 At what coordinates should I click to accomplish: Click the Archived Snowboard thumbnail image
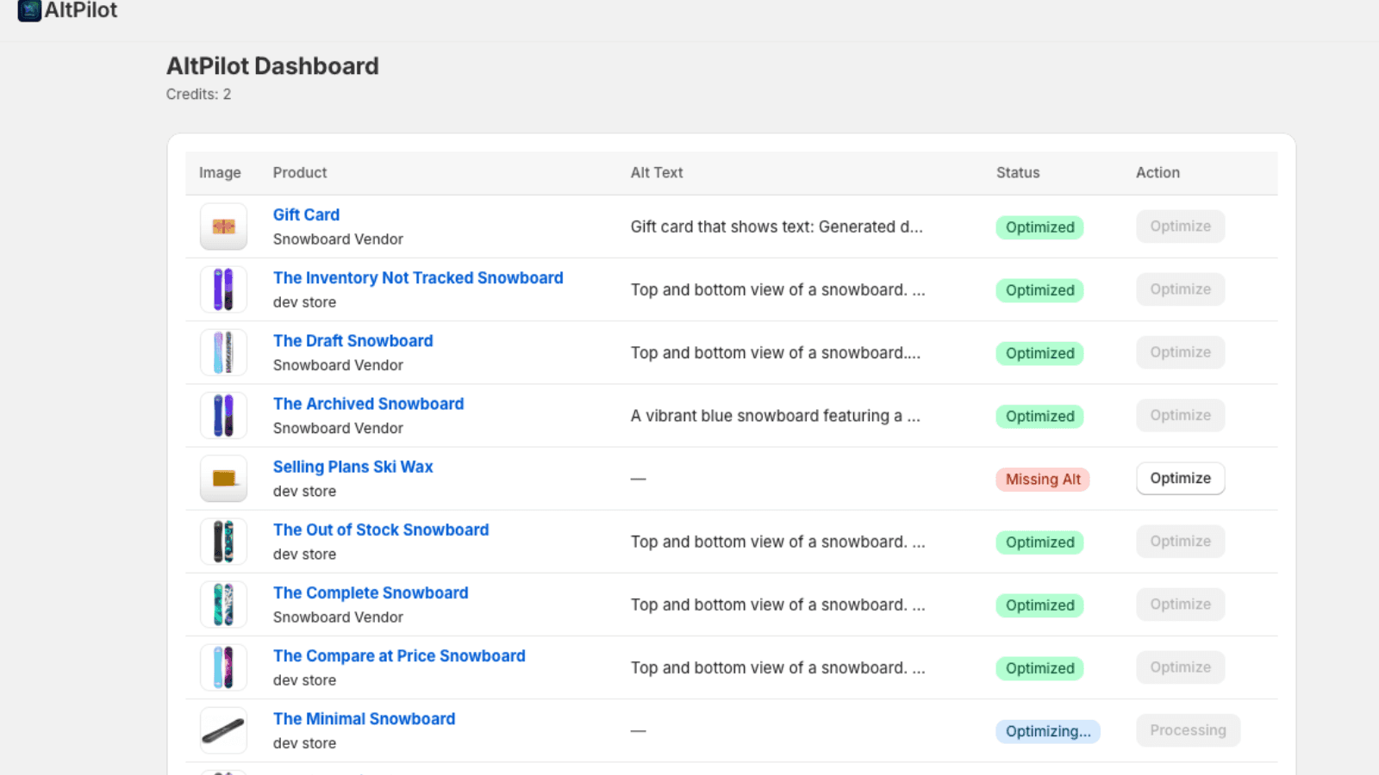(223, 415)
